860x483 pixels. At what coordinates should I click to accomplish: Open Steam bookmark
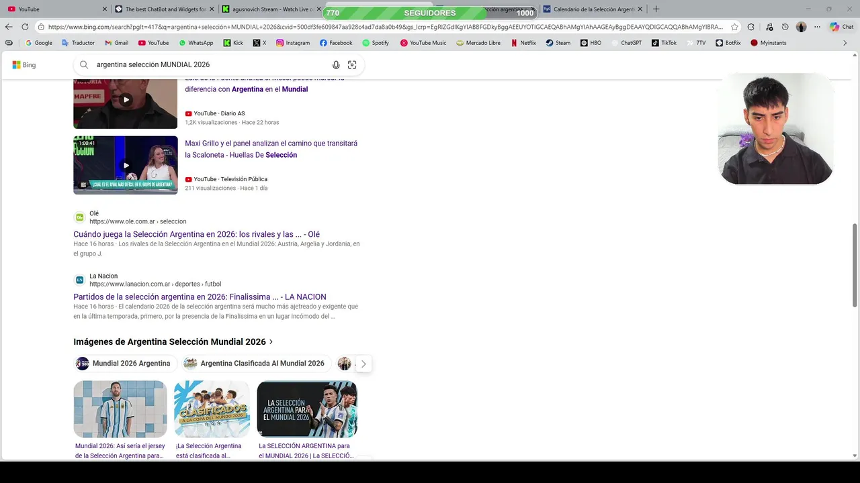pos(558,43)
